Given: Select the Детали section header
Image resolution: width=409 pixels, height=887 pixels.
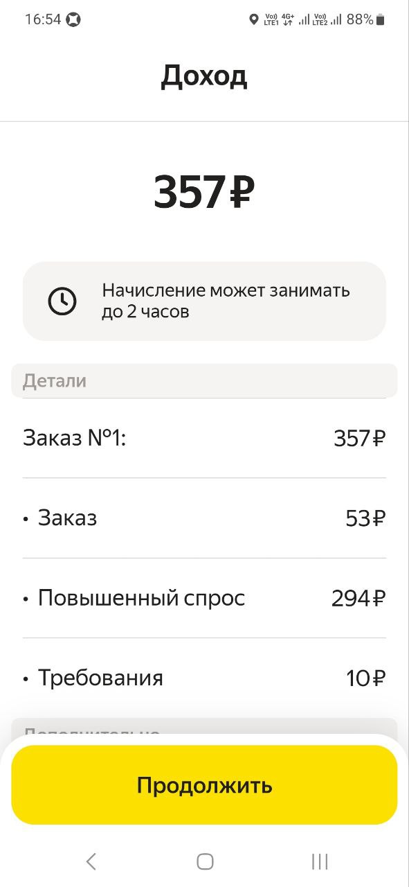Looking at the screenshot, I should (204, 380).
